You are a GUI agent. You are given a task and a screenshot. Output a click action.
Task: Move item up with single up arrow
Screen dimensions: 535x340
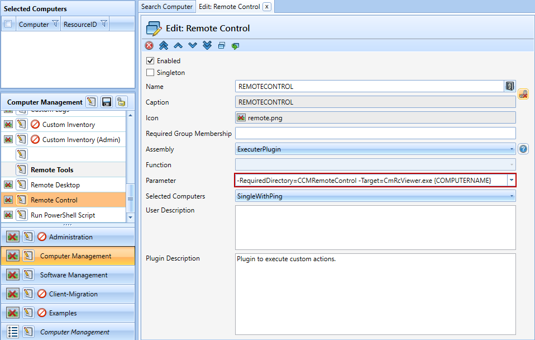[x=178, y=45]
